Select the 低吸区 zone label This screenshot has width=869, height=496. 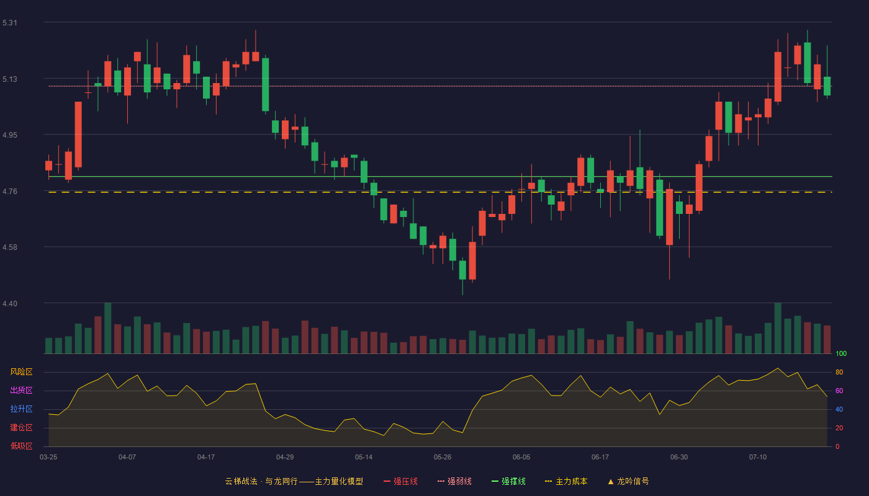pyautogui.click(x=21, y=446)
